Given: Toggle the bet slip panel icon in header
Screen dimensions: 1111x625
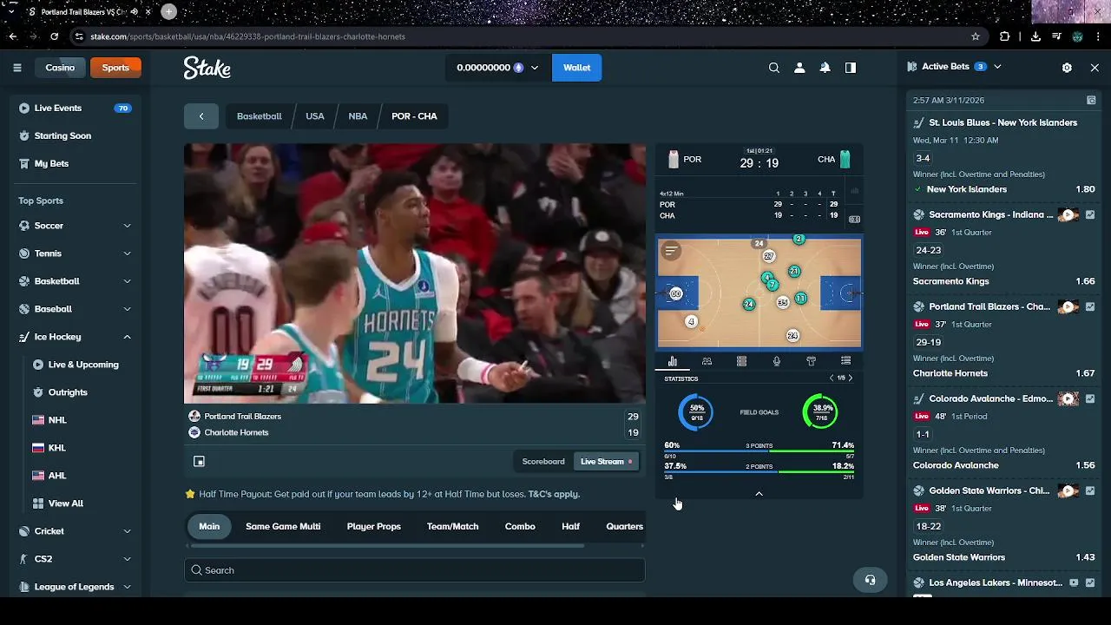Looking at the screenshot, I should [851, 68].
